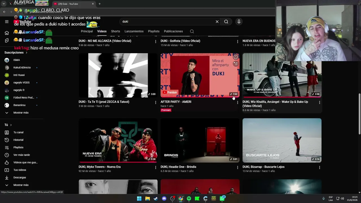Screen dimensions: 361x203
Task: Click the page vertical scrollbar thumb
Action: [359, 114]
